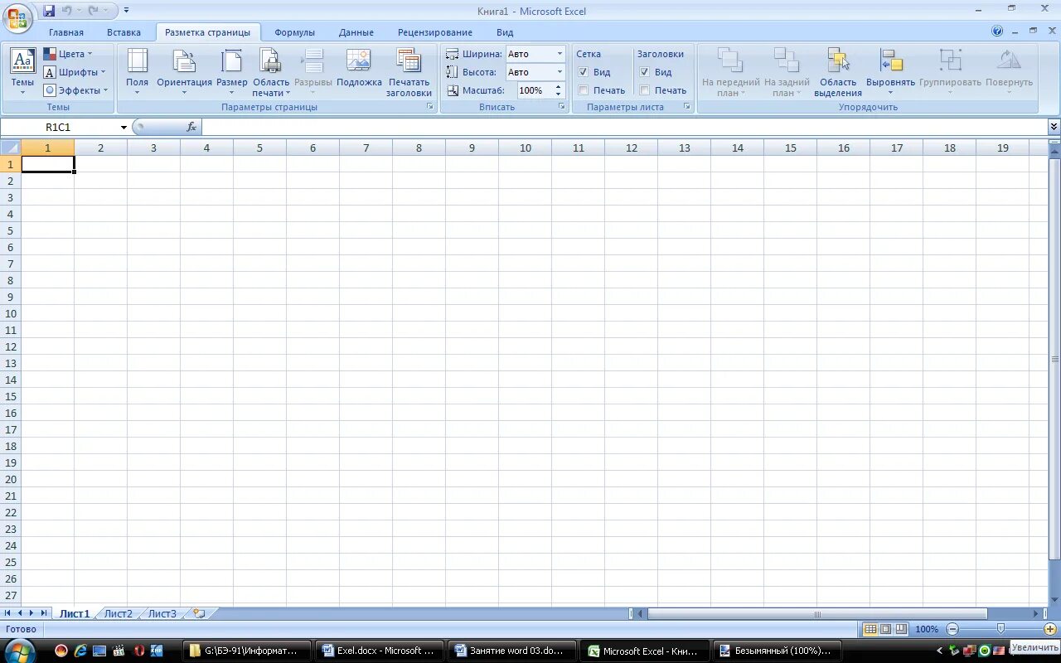Screen dimensions: 1061x663
Task: Customize Quick Access Toolbar dropdown
Action: coord(127,11)
